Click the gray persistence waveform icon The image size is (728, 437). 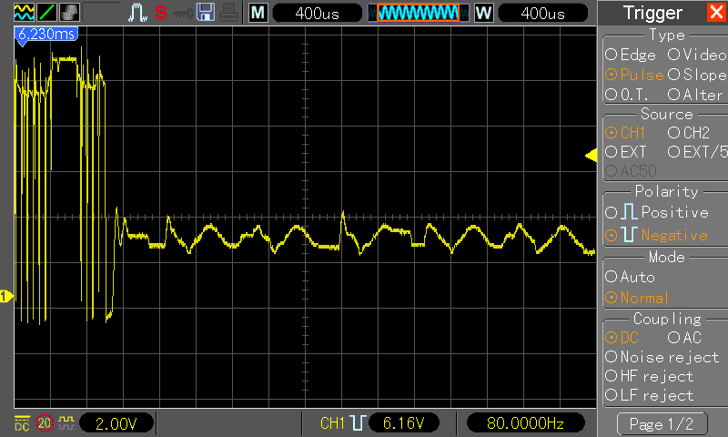[x=69, y=12]
